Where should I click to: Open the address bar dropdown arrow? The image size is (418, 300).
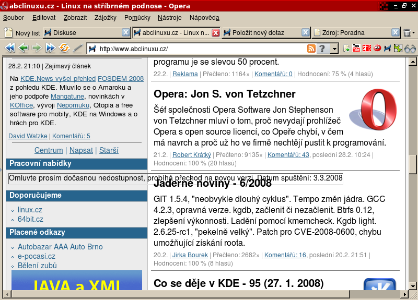pyautogui.click(x=334, y=49)
